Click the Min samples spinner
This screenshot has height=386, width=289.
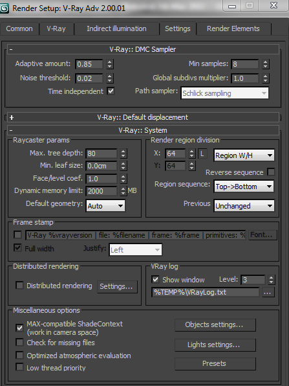coord(265,64)
